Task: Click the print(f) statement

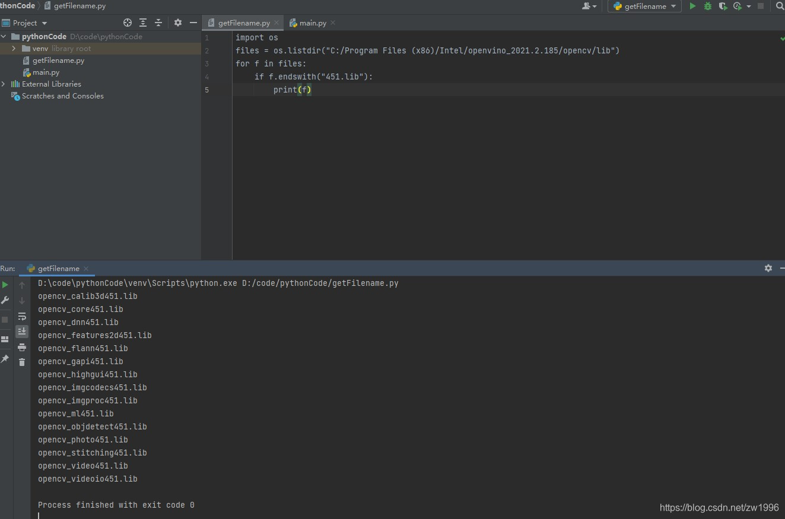Action: pos(293,90)
